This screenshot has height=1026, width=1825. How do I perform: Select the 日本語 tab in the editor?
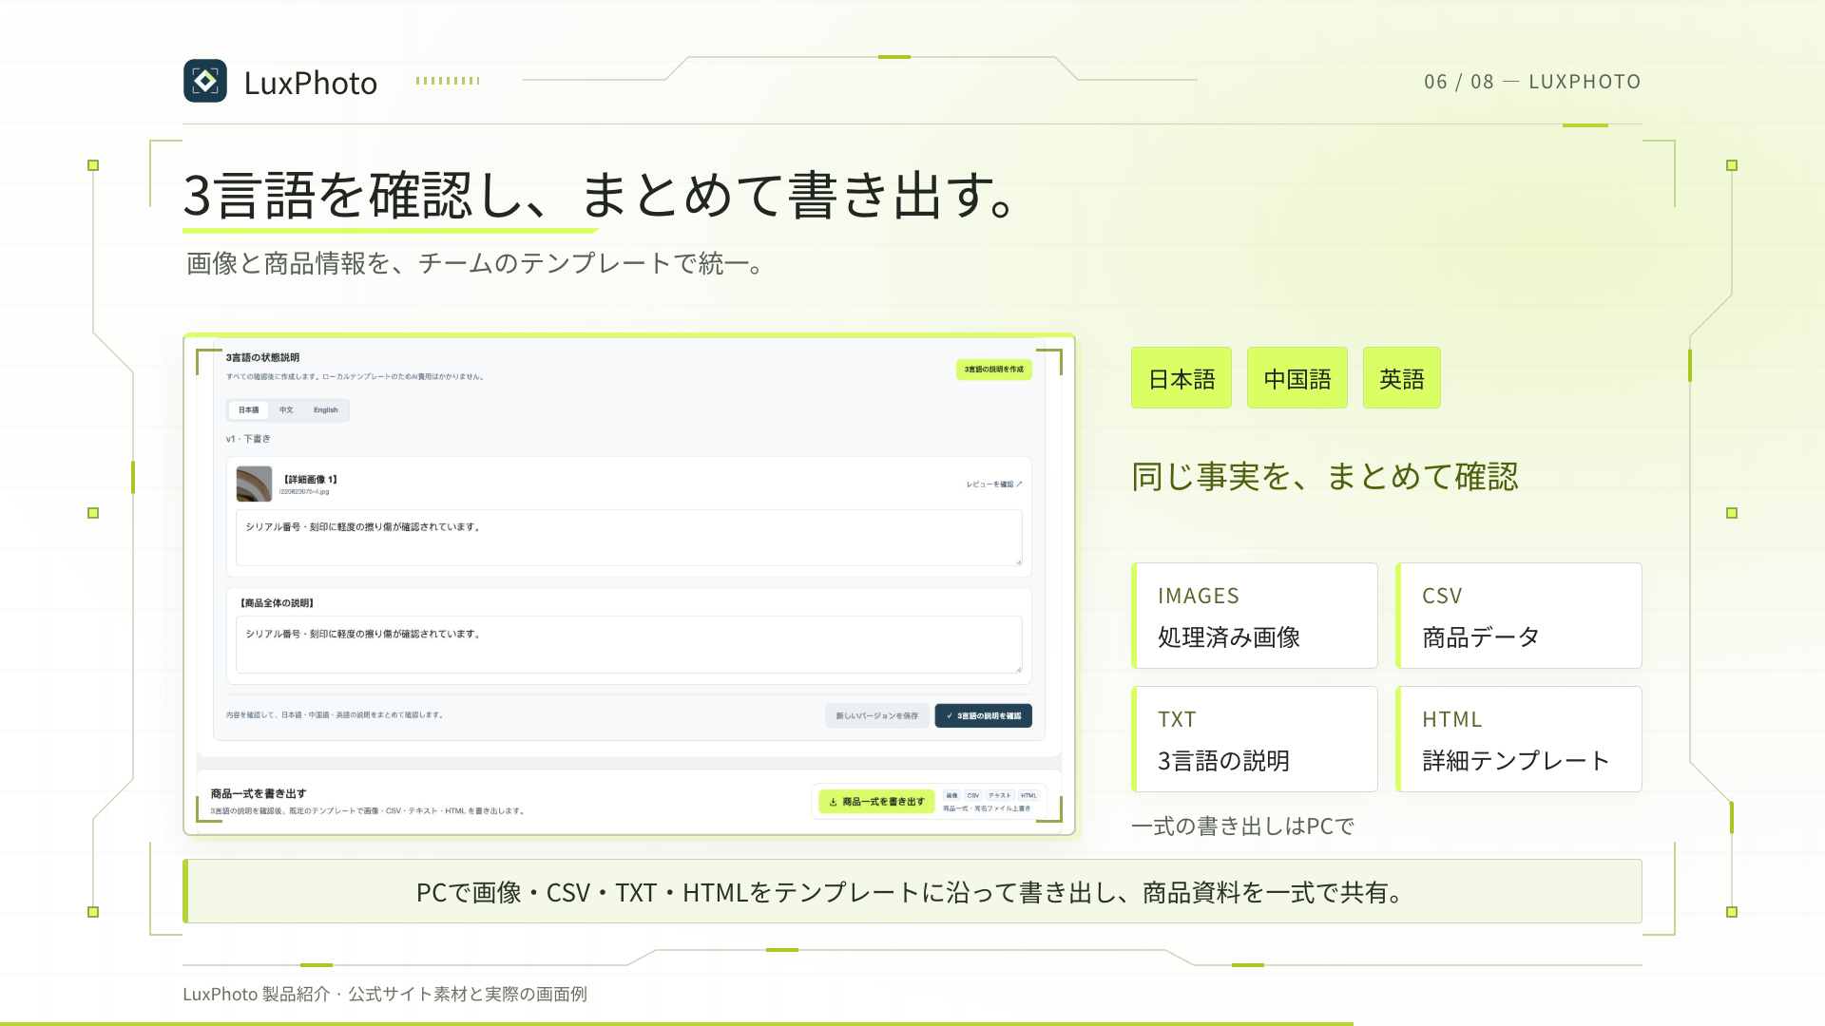248,410
